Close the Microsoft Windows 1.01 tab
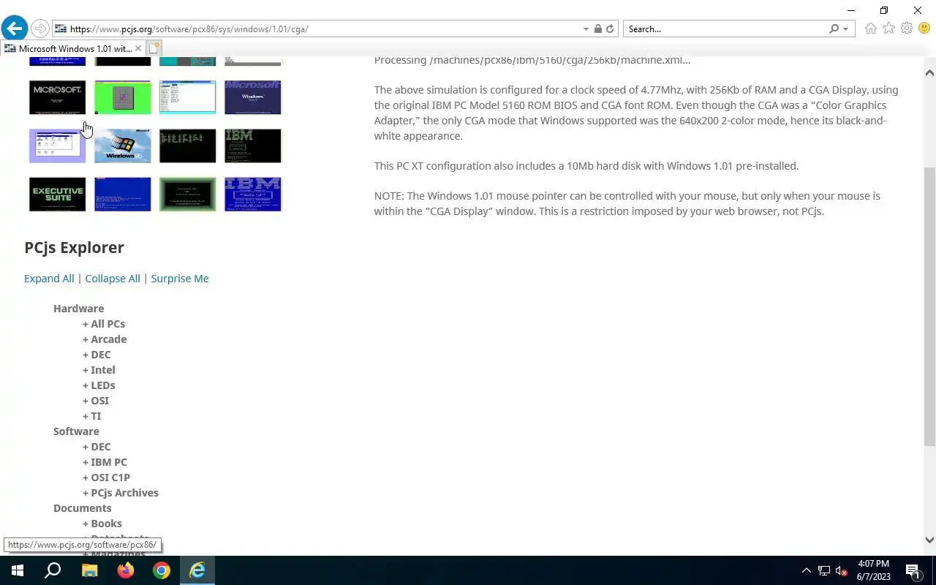Screen dimensions: 936x585 pyautogui.click(x=137, y=48)
